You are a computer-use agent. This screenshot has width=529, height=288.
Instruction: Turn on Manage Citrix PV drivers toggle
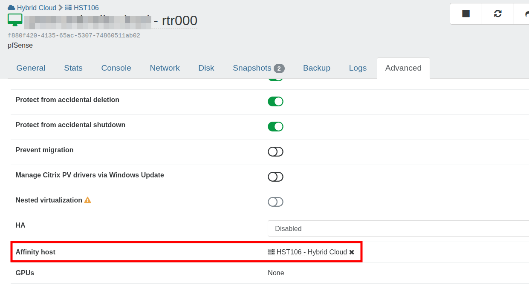275,177
